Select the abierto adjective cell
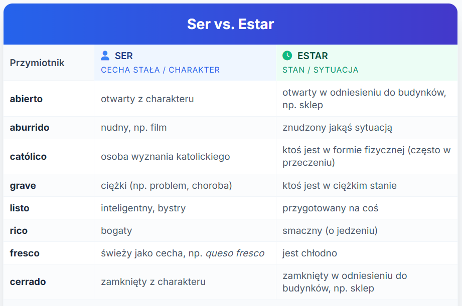Screen dimensions: 462x306 [49, 99]
